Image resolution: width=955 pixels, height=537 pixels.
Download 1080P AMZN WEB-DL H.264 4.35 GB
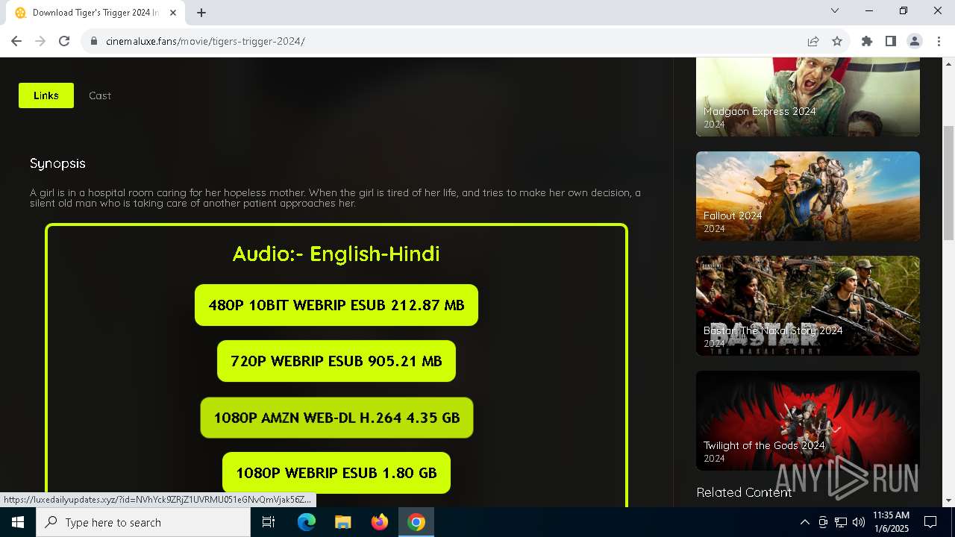pos(336,418)
